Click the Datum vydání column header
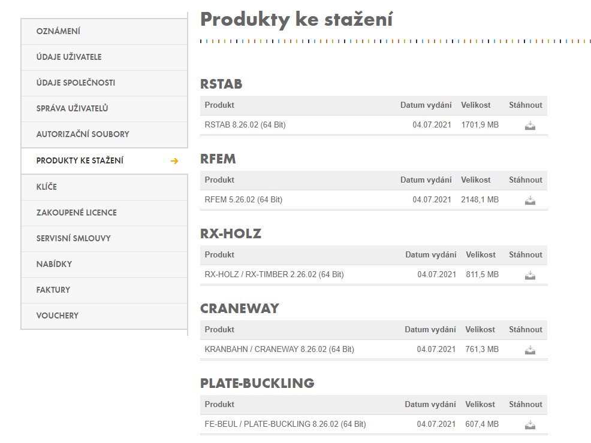Viewport: 591px width, 443px height. (x=426, y=105)
